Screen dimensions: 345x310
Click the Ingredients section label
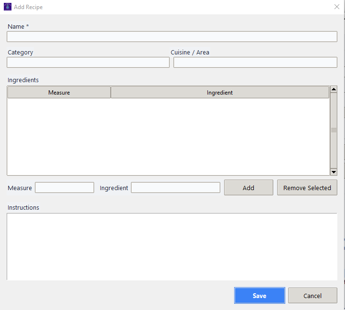pyautogui.click(x=23, y=80)
